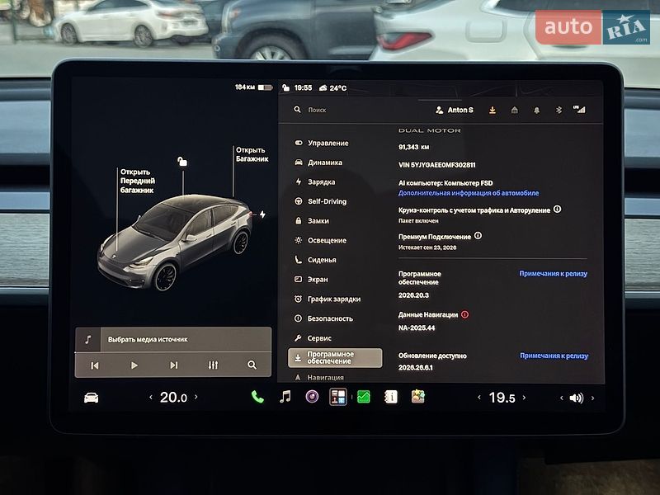Open release notes for version 2026.20.3
The image size is (660, 495).
point(553,274)
